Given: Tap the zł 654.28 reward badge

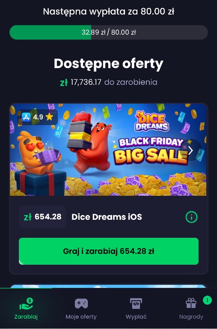Looking at the screenshot, I should [42, 217].
